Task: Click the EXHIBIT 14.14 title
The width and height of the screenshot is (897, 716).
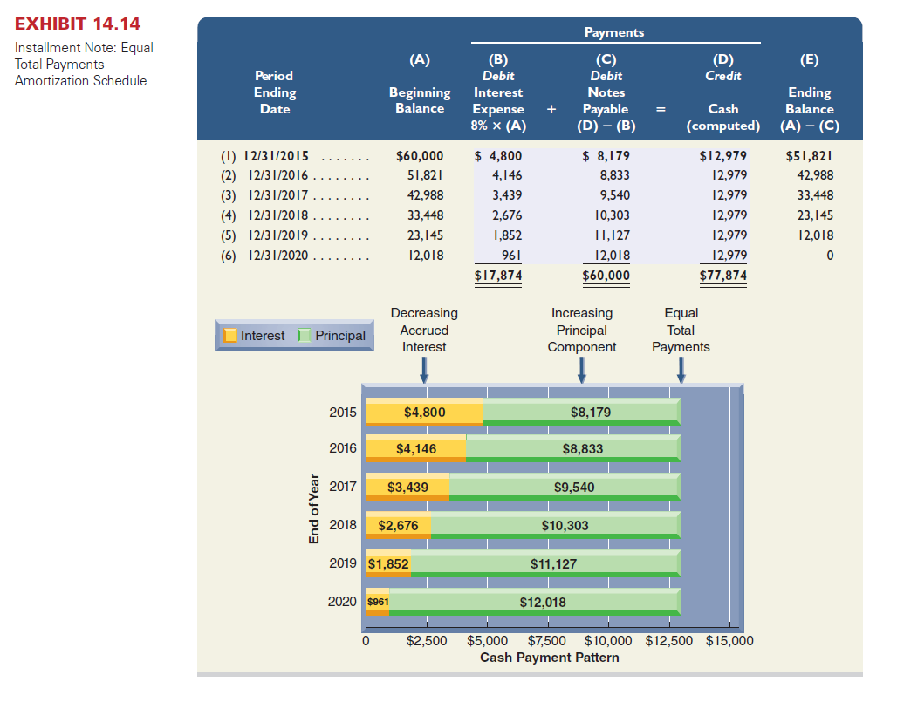Action: (x=78, y=24)
